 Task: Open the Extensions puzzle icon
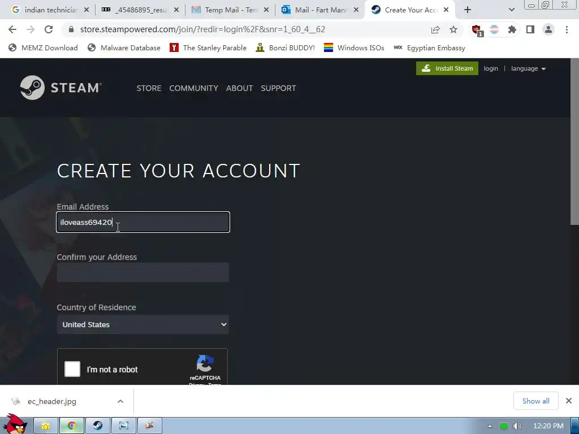click(x=512, y=29)
